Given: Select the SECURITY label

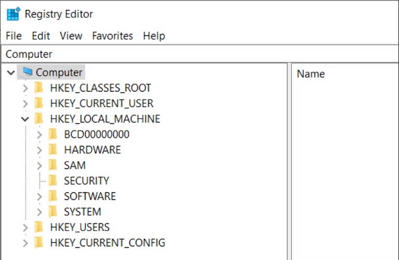Looking at the screenshot, I should click(87, 181).
